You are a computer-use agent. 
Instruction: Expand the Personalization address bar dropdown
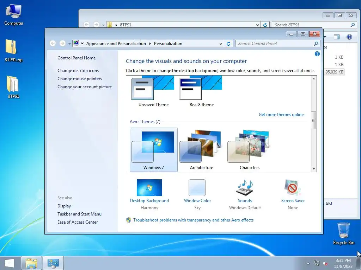point(221,44)
